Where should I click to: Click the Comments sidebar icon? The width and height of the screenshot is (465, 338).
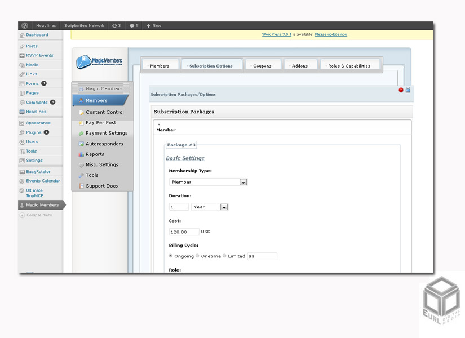[x=22, y=103]
